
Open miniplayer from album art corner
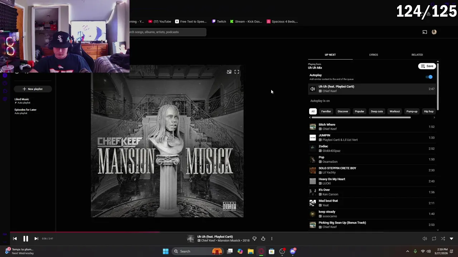[x=229, y=72]
